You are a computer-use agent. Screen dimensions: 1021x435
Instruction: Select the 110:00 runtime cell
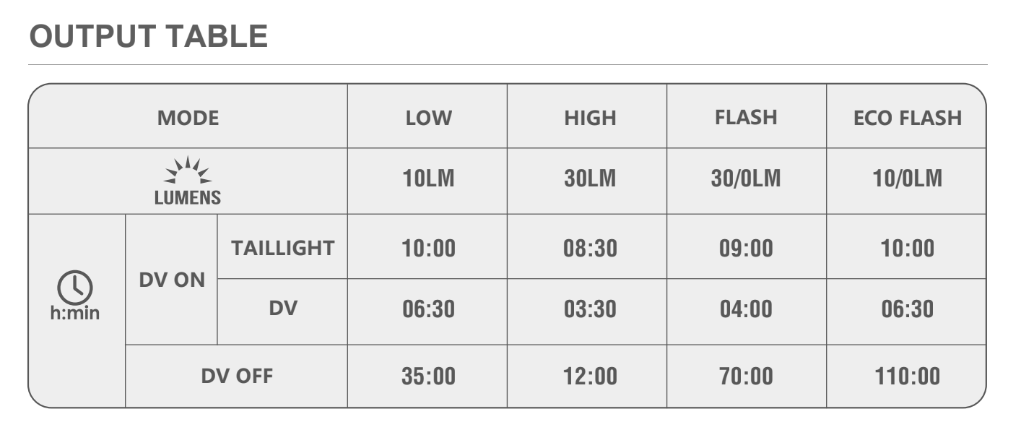tap(907, 376)
